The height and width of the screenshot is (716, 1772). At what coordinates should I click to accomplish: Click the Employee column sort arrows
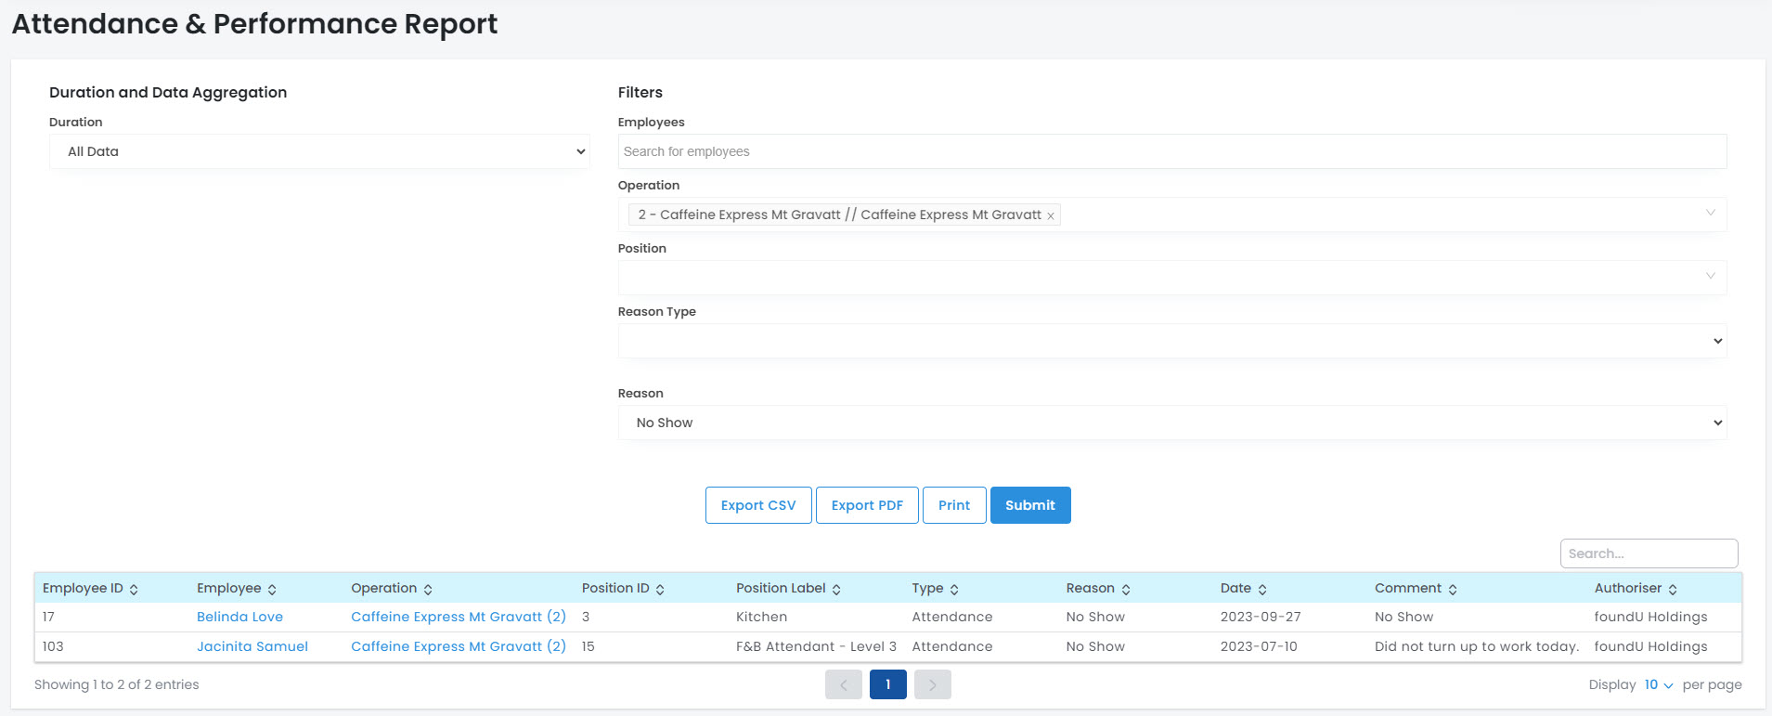[272, 590]
